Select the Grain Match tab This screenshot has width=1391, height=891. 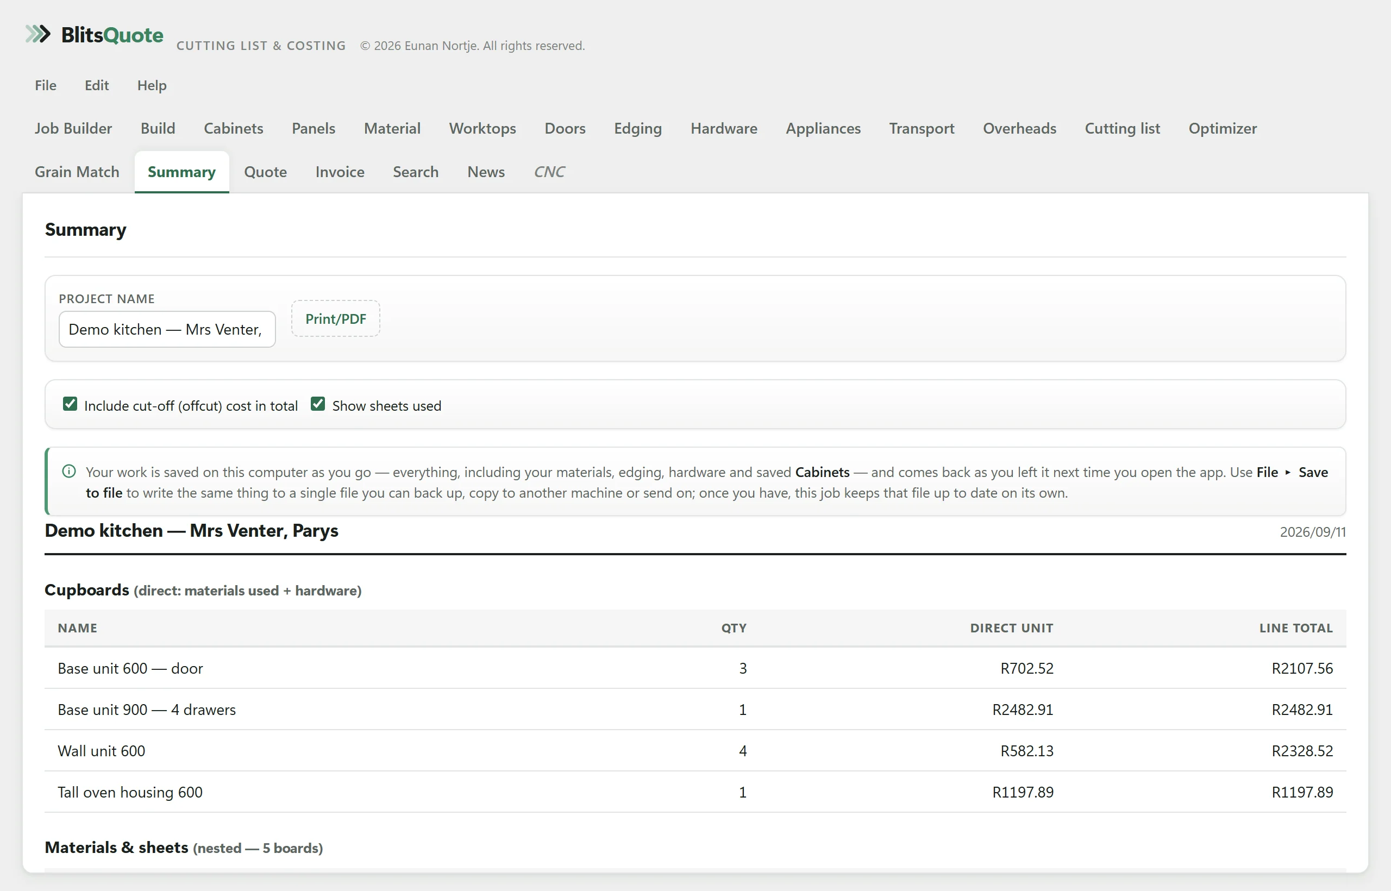pos(77,172)
